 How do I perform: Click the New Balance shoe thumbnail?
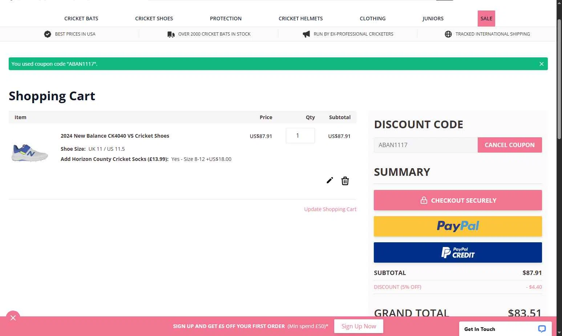tap(29, 153)
